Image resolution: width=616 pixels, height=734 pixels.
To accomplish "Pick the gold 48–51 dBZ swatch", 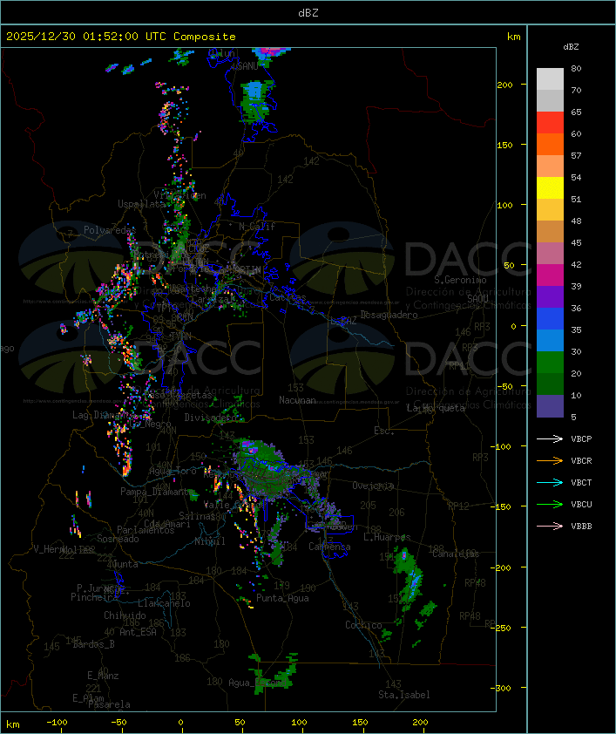I will (550, 210).
